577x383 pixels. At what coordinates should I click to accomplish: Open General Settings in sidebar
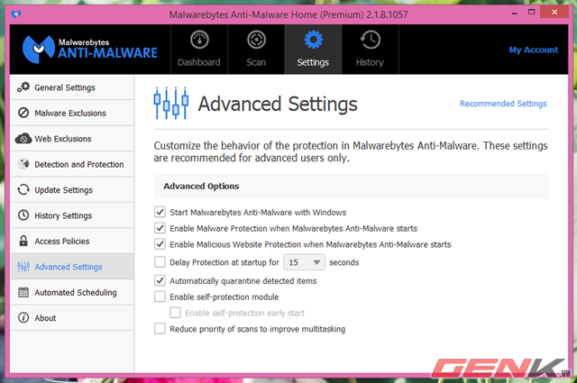[72, 87]
